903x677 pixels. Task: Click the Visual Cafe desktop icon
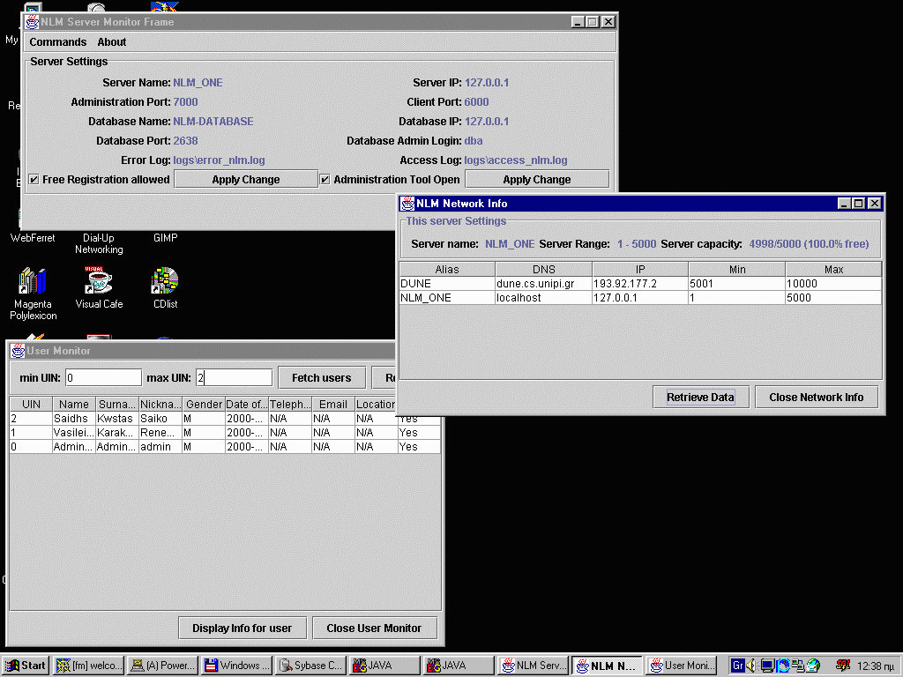[x=99, y=288]
